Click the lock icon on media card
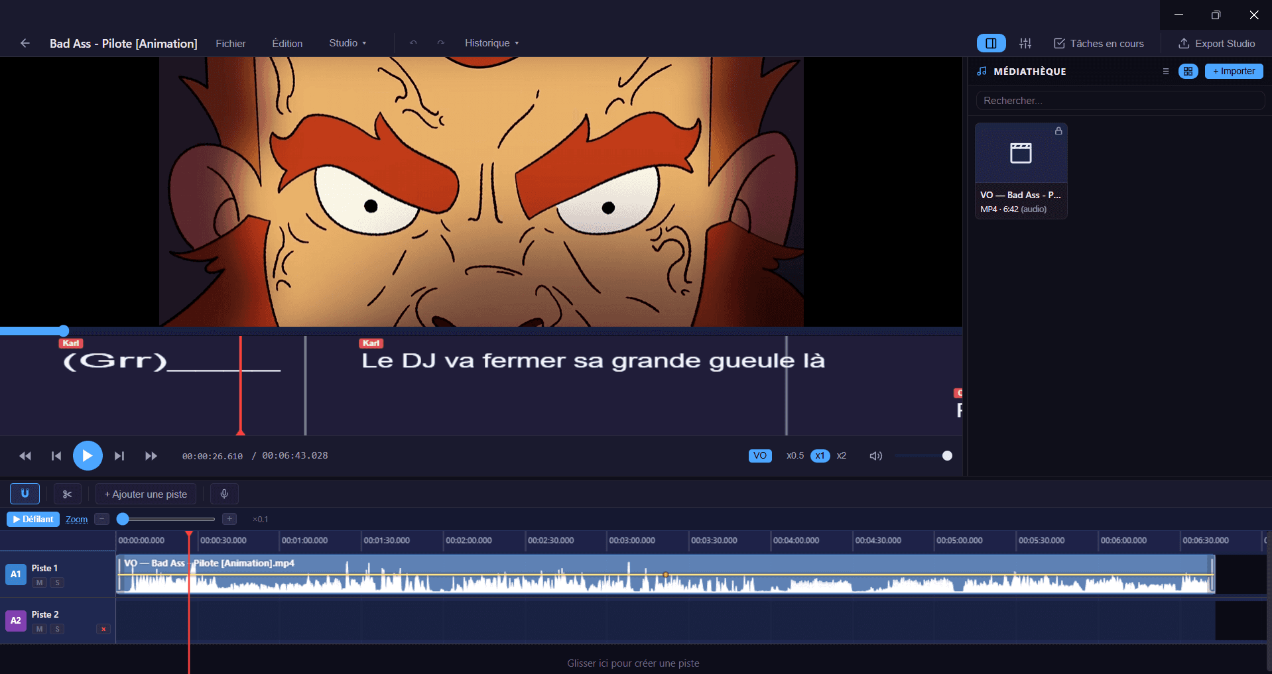This screenshot has width=1272, height=674. tap(1058, 131)
